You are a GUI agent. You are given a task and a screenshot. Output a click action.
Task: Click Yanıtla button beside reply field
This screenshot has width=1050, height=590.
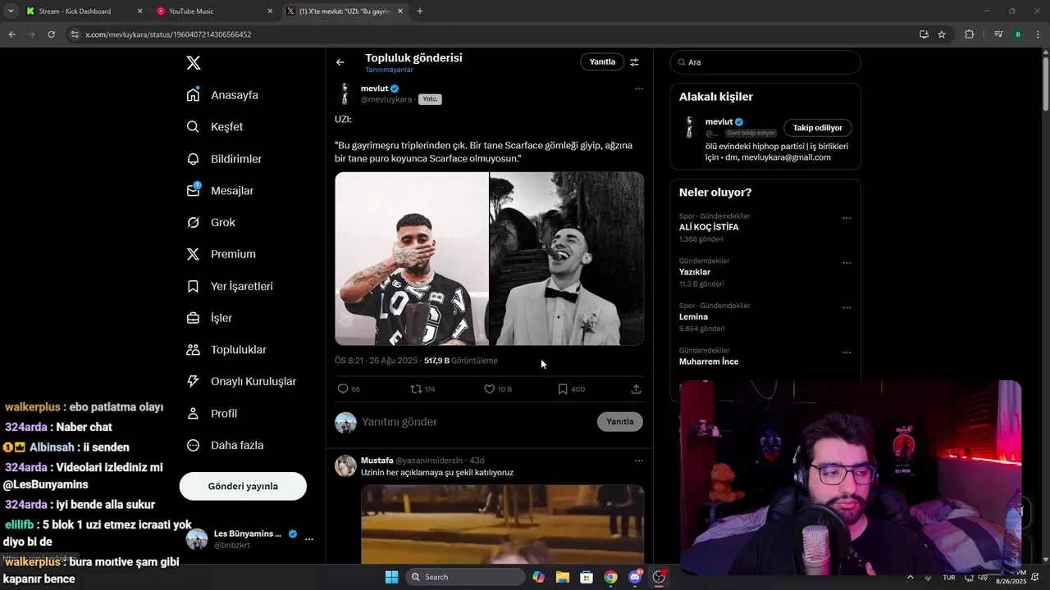[620, 422]
